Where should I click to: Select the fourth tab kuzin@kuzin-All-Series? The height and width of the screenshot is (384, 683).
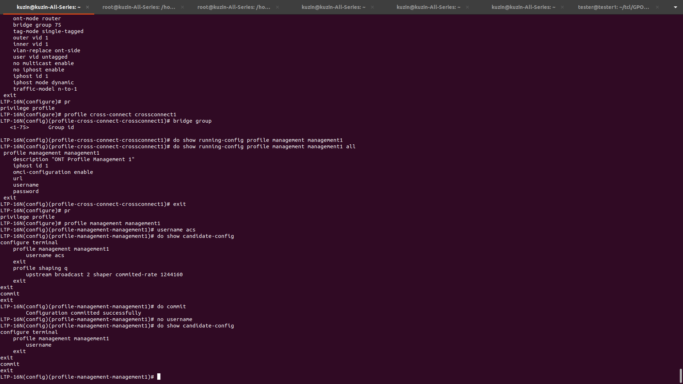pos(333,7)
